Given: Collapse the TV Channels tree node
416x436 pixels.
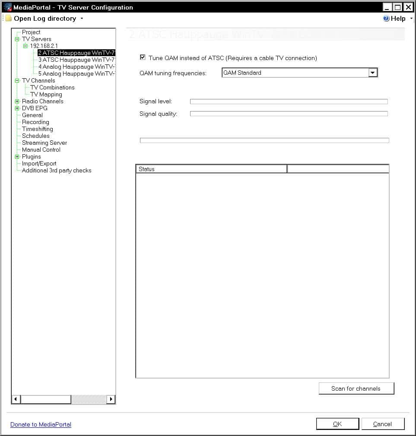Looking at the screenshot, I should click(17, 81).
